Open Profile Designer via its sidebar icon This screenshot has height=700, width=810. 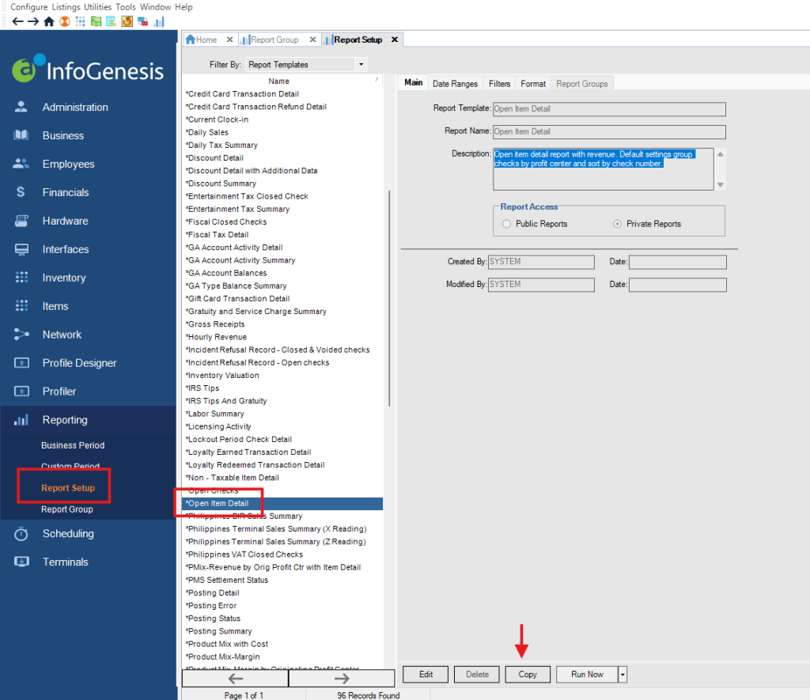[21, 363]
